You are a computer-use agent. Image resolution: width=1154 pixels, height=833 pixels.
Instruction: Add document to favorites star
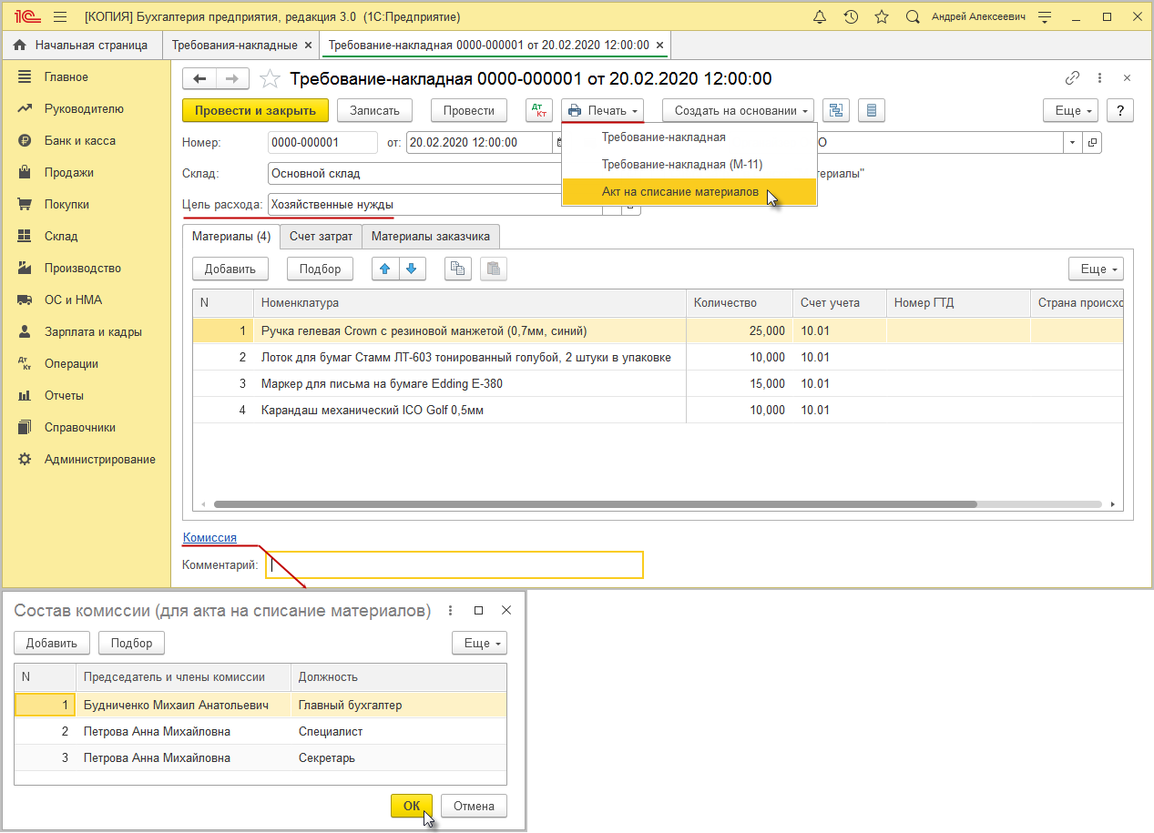[270, 79]
